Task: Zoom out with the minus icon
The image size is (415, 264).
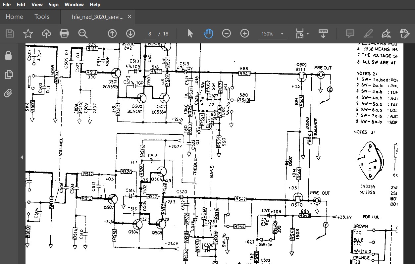Action: [227, 33]
